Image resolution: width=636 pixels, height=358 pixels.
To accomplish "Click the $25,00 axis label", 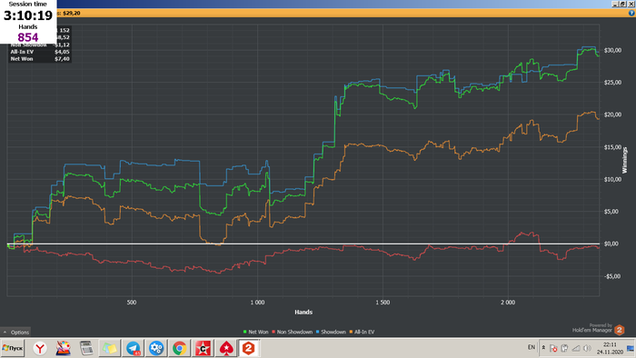I will tap(612, 83).
